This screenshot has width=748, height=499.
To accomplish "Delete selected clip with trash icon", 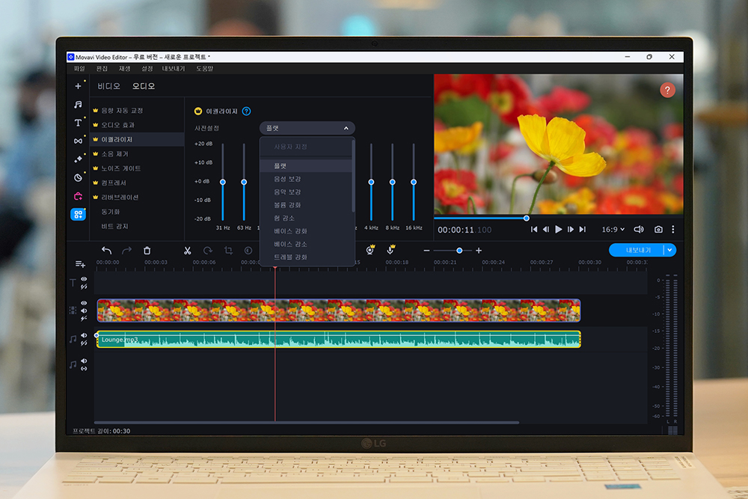I will [147, 251].
